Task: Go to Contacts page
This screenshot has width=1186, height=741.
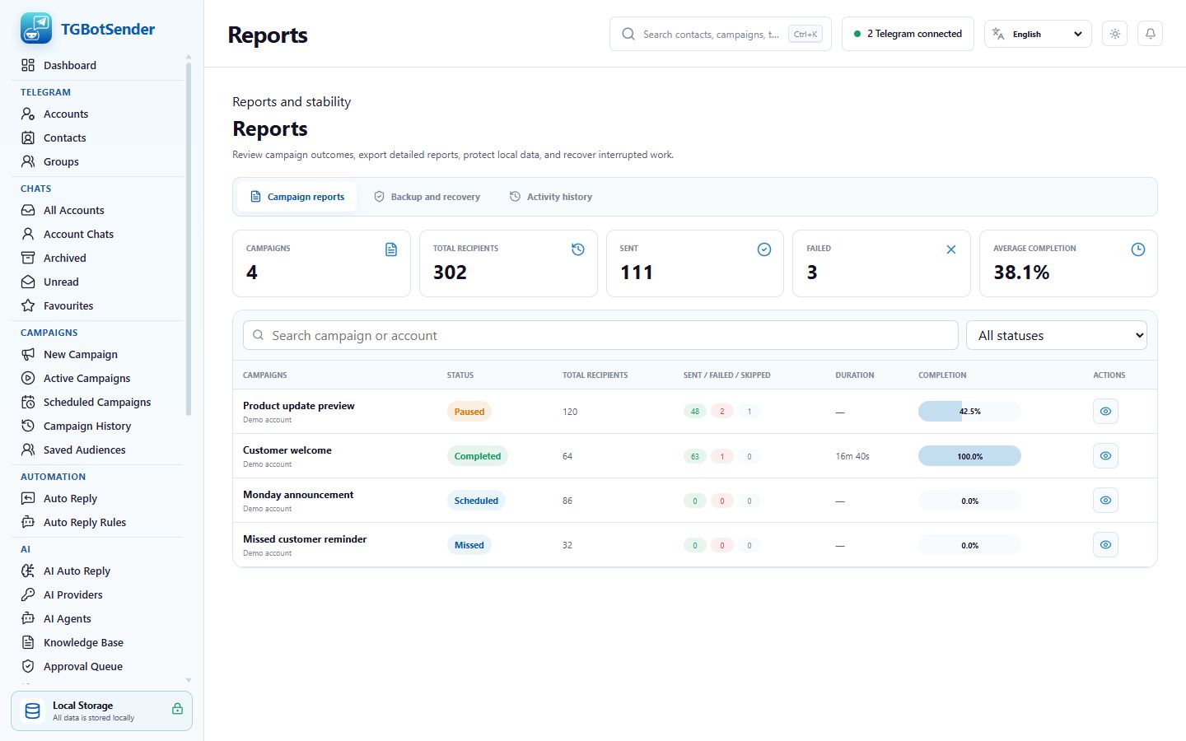Action: (97, 137)
